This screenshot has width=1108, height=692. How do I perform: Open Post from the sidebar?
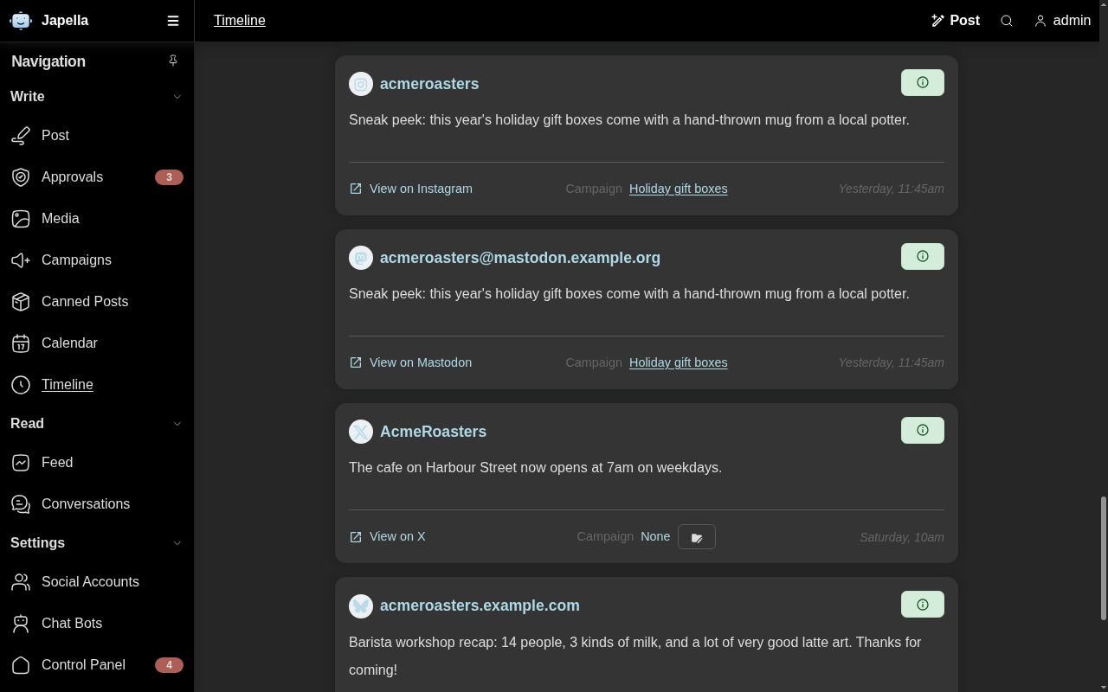97,136
